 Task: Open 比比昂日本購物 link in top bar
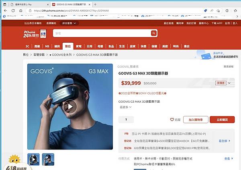click(33, 23)
